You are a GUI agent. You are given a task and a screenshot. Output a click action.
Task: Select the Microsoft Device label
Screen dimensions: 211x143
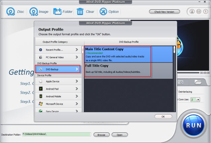point(54,104)
